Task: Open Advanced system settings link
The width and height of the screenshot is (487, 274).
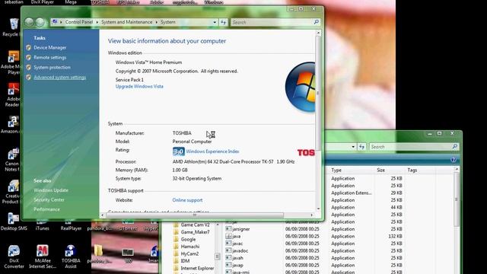Action: coord(60,78)
